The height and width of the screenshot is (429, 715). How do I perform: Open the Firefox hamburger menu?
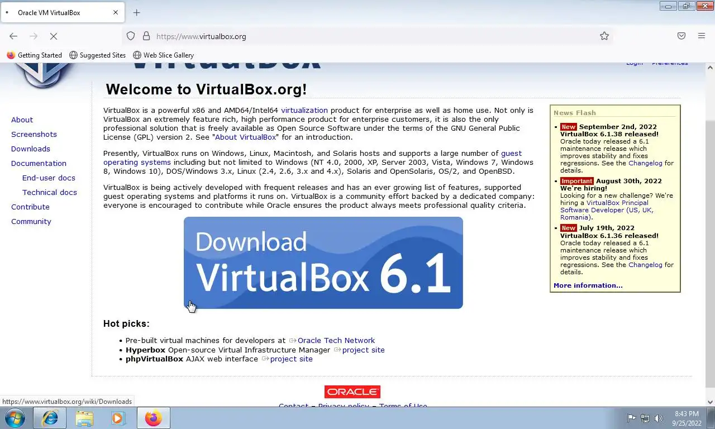point(702,36)
